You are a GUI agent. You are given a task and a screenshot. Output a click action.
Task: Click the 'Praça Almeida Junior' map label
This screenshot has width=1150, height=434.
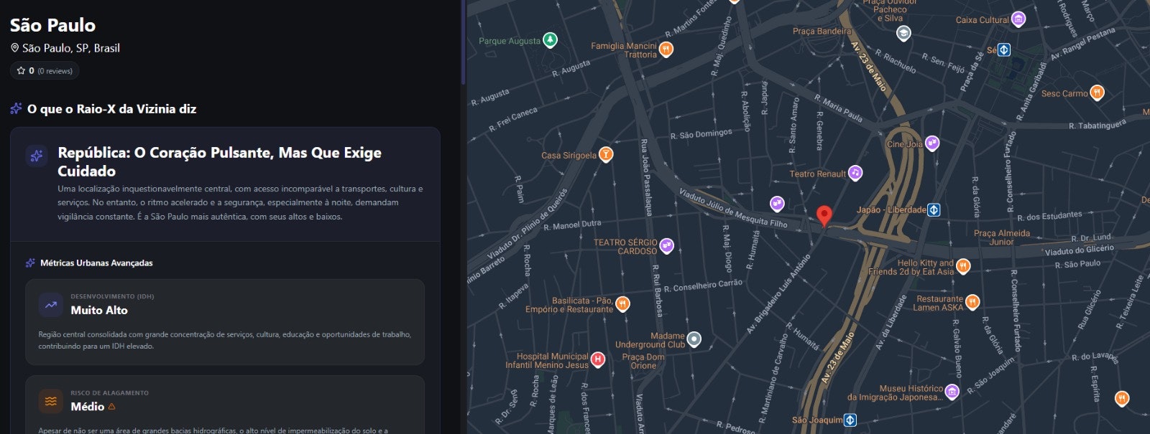(x=1002, y=237)
